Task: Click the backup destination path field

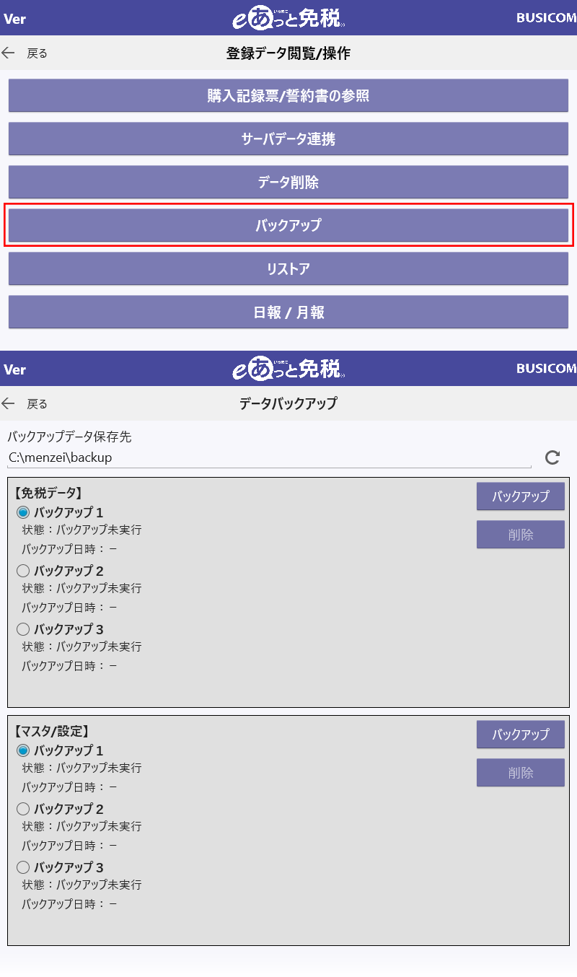Action: (269, 457)
